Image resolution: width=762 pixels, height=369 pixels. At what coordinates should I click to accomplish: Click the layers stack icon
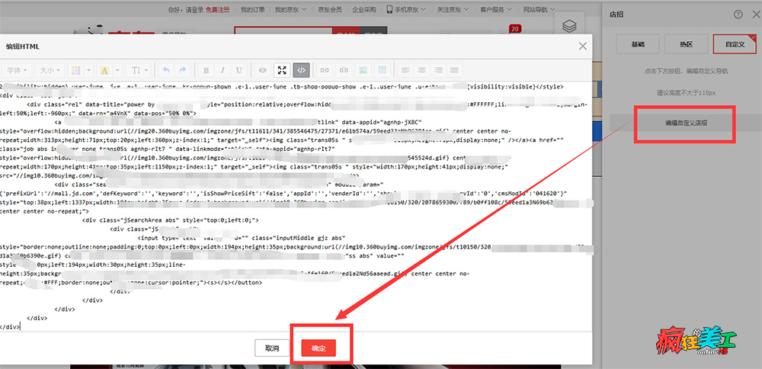click(x=569, y=27)
